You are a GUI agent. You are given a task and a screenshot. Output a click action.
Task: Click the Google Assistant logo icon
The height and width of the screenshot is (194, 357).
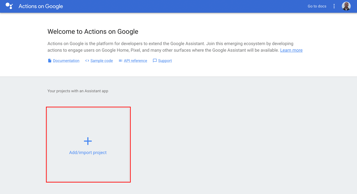coord(9,6)
